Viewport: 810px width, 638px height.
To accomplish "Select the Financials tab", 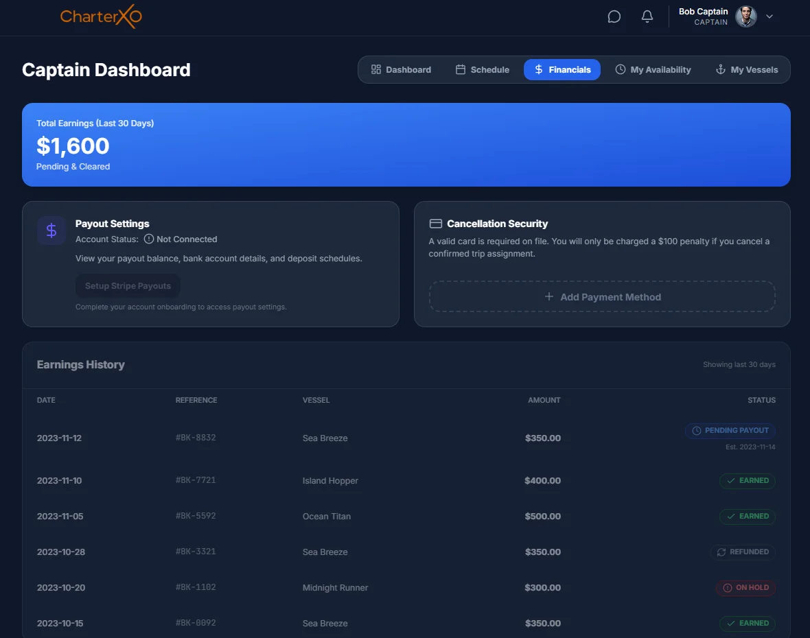I will click(562, 70).
